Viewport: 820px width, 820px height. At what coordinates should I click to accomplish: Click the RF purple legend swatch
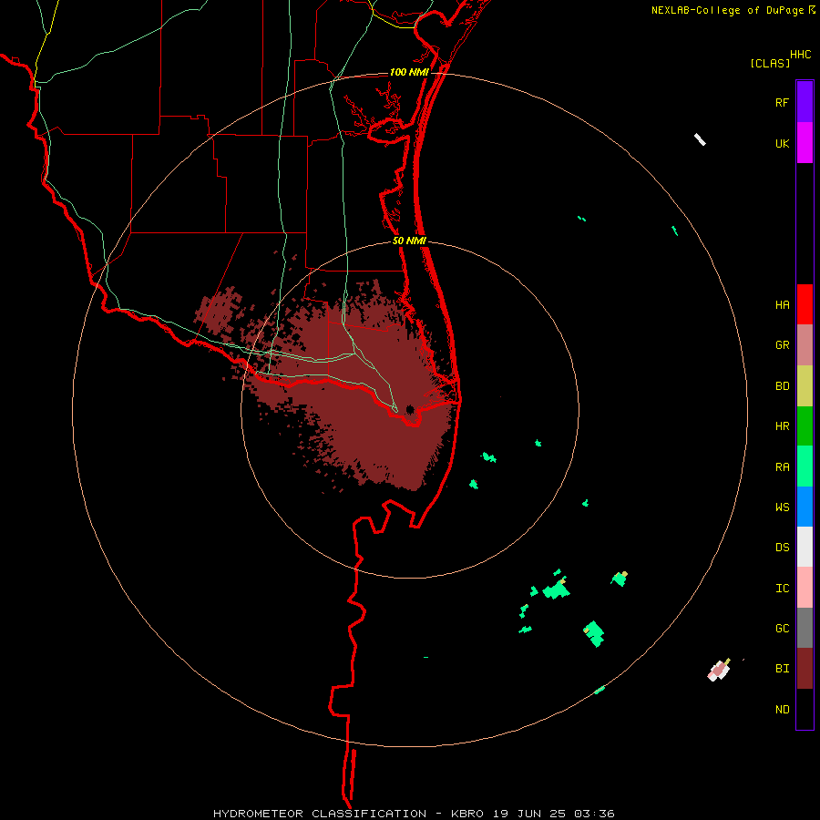pyautogui.click(x=805, y=102)
